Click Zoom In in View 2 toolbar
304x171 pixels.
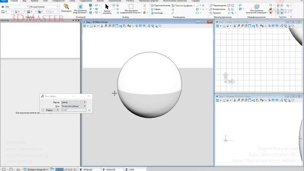click(x=238, y=26)
